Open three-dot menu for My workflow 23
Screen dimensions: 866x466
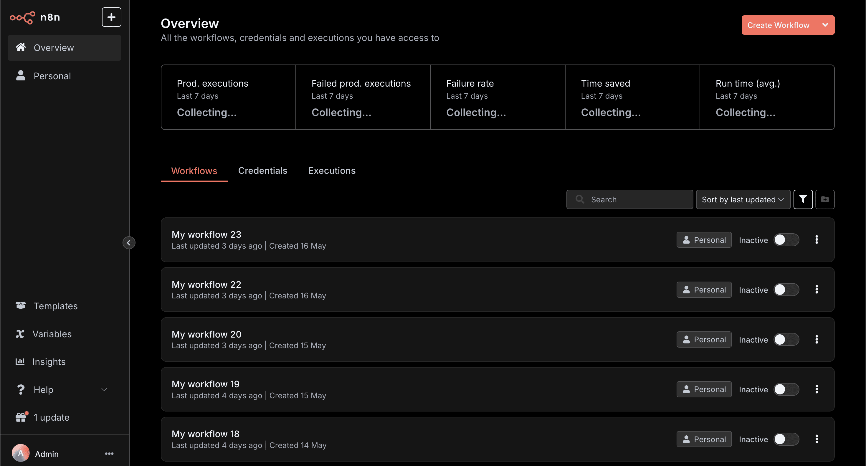817,240
